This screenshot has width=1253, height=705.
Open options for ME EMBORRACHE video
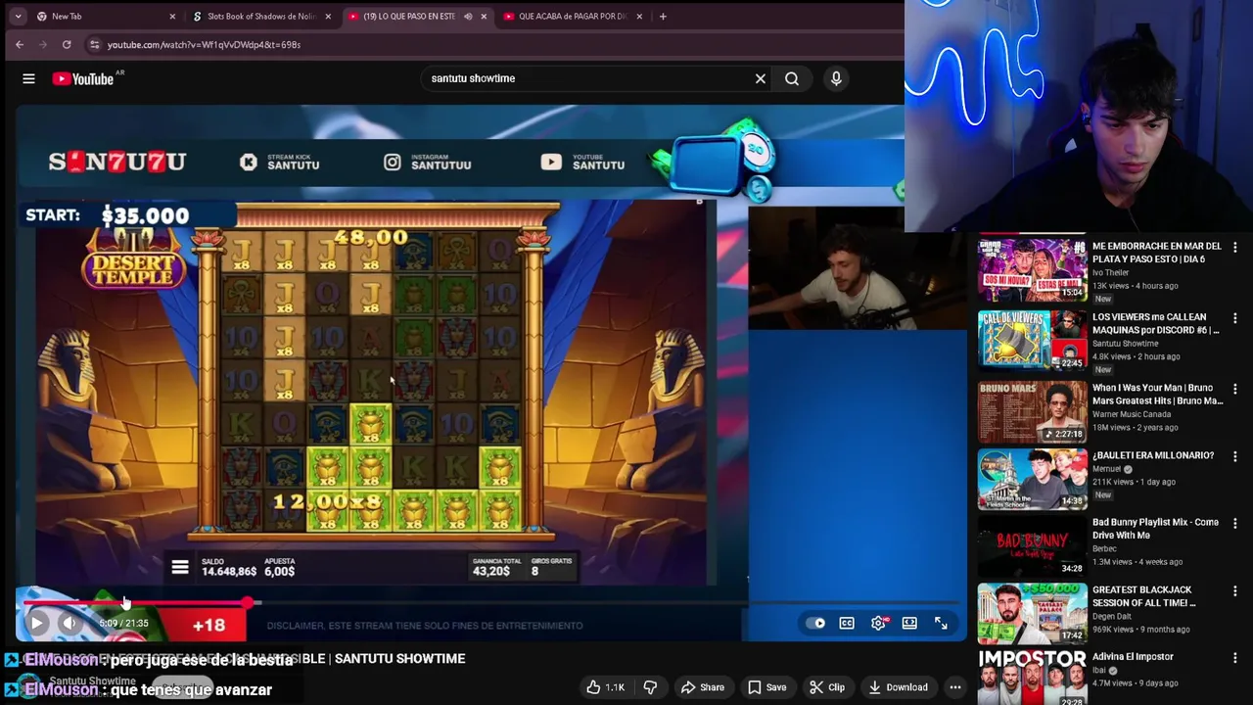(1234, 247)
